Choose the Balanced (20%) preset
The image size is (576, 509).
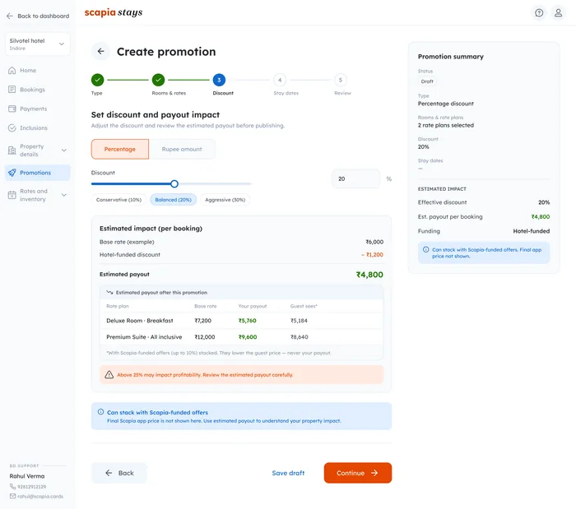coord(173,200)
